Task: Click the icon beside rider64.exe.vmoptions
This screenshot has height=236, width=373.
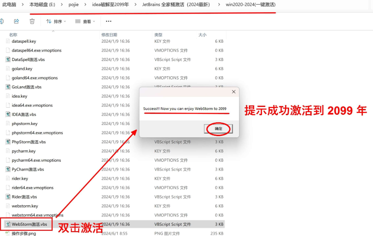Action: [8, 188]
